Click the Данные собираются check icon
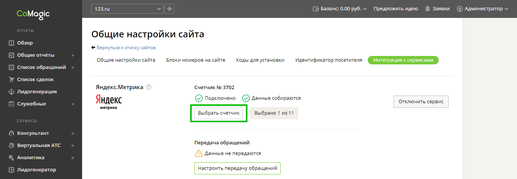Viewport: 517px width, 179px height. (246, 98)
